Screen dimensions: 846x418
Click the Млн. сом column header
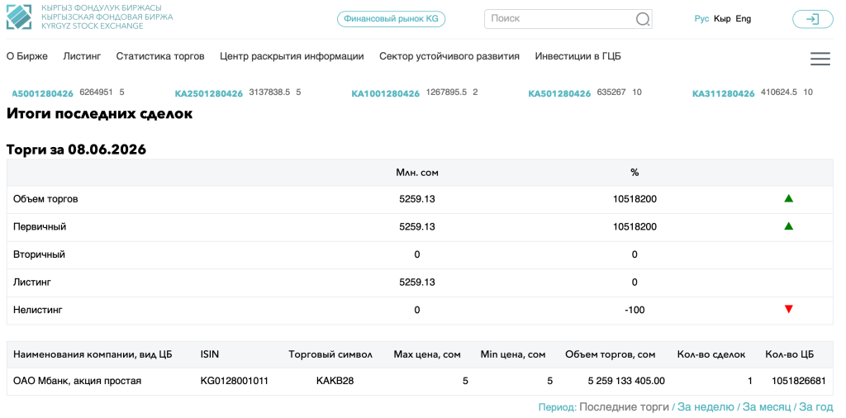click(417, 173)
